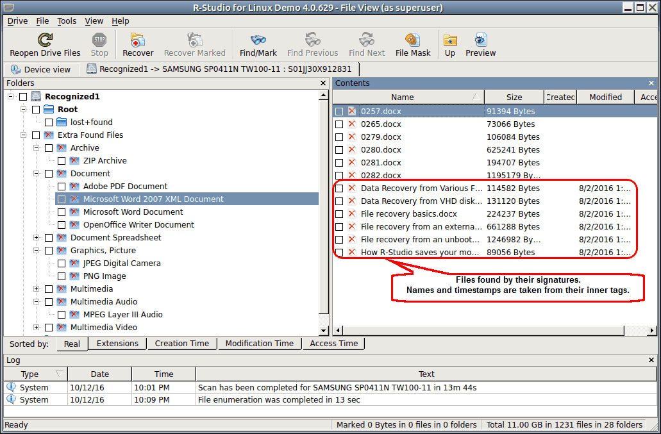The height and width of the screenshot is (434, 661).
Task: Mark the Microsoft Word 2007 XML Document checkbox
Action: pos(62,199)
